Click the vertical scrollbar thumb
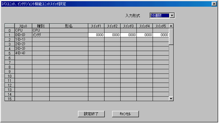The image size is (219, 123). 171,36
